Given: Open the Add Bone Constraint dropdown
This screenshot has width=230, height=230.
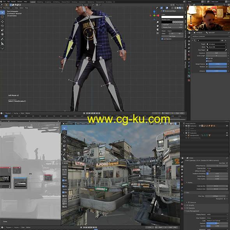Looking at the screenshot, I should tap(211, 36).
